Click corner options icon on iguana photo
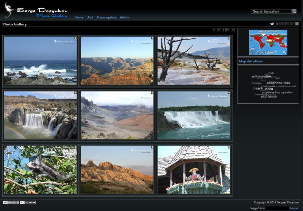The width and height of the screenshot is (303, 211). tap(76, 147)
